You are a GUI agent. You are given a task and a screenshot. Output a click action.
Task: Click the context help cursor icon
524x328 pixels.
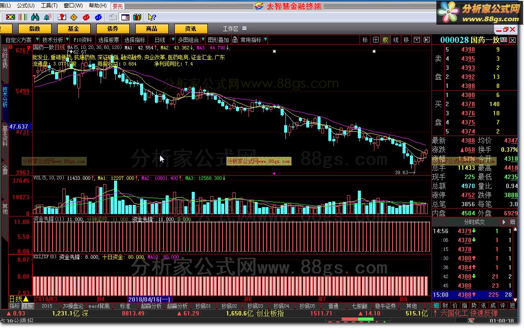click(152, 17)
